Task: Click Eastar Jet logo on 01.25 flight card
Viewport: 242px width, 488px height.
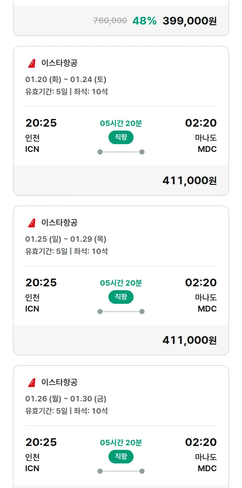Action: (32, 223)
